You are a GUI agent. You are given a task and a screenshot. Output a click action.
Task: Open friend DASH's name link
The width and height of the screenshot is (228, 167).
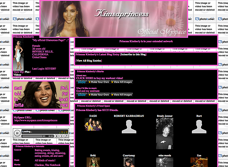tap(93, 116)
